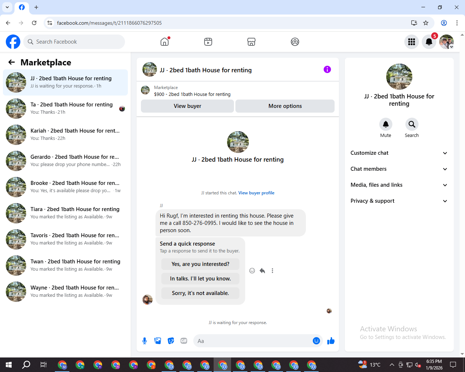Viewport: 465px width, 372px height.
Task: Send a thumbs up like
Action: 331,341
